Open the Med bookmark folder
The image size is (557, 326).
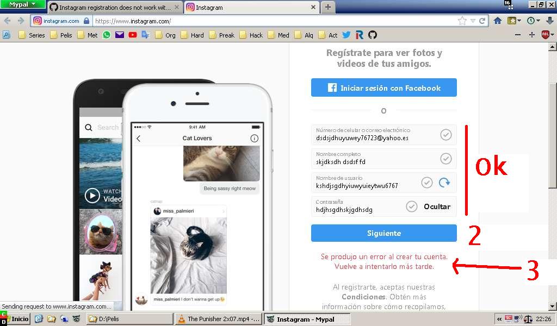pyautogui.click(x=278, y=35)
